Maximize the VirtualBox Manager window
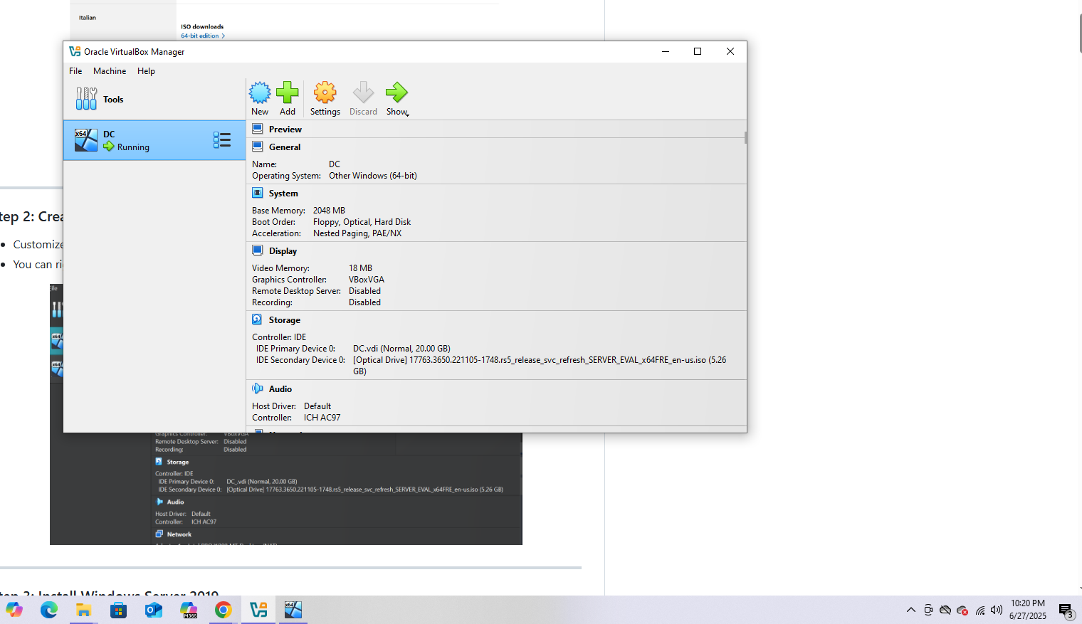The image size is (1082, 624). pos(698,51)
